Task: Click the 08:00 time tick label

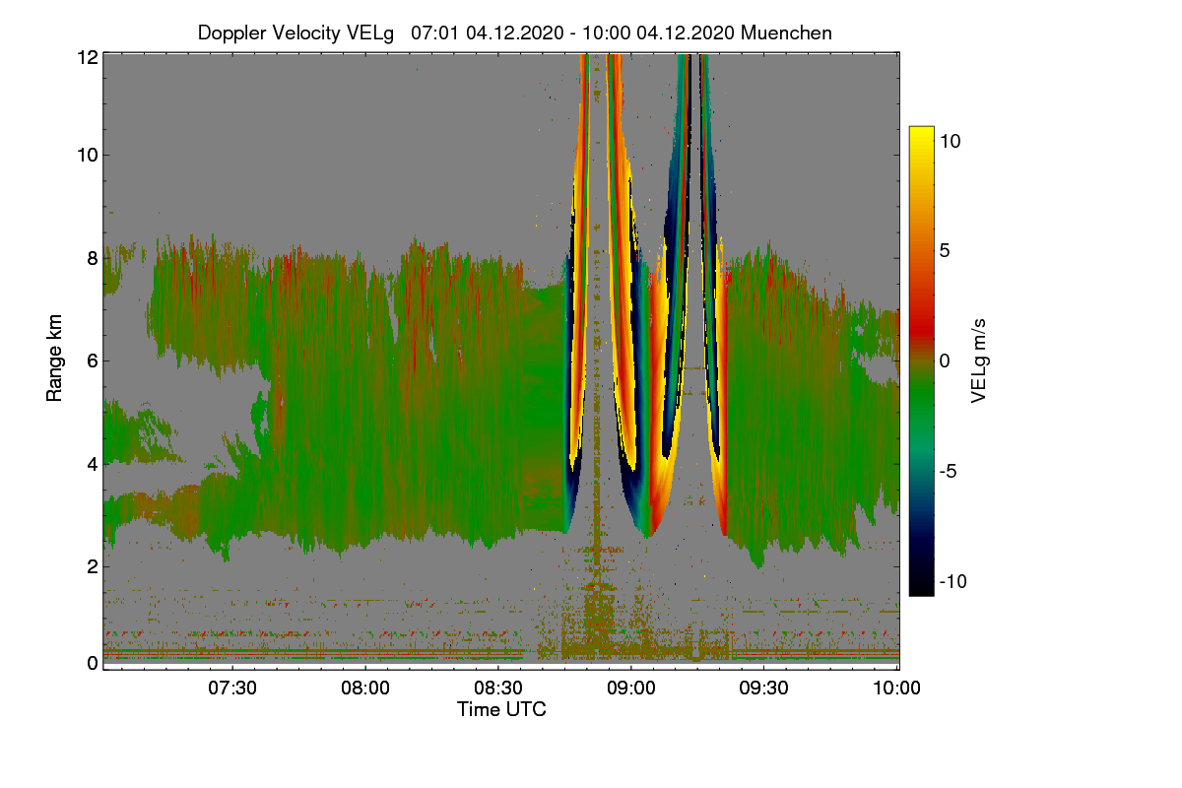Action: pyautogui.click(x=367, y=689)
